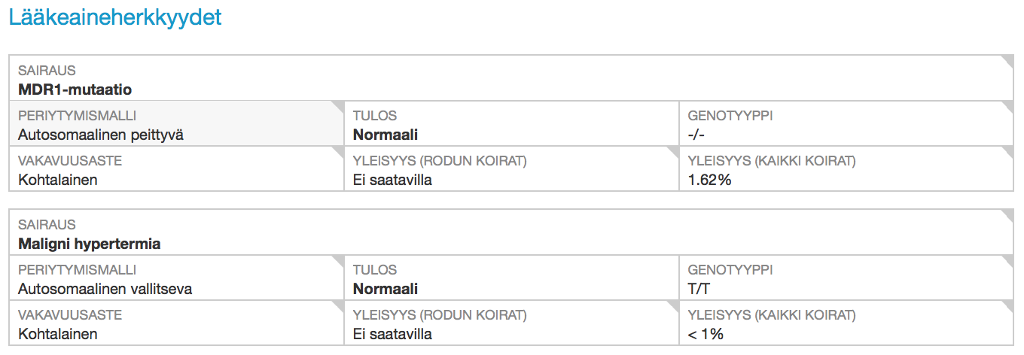Click the 1.62% all-dogs frequency value

coord(710,181)
